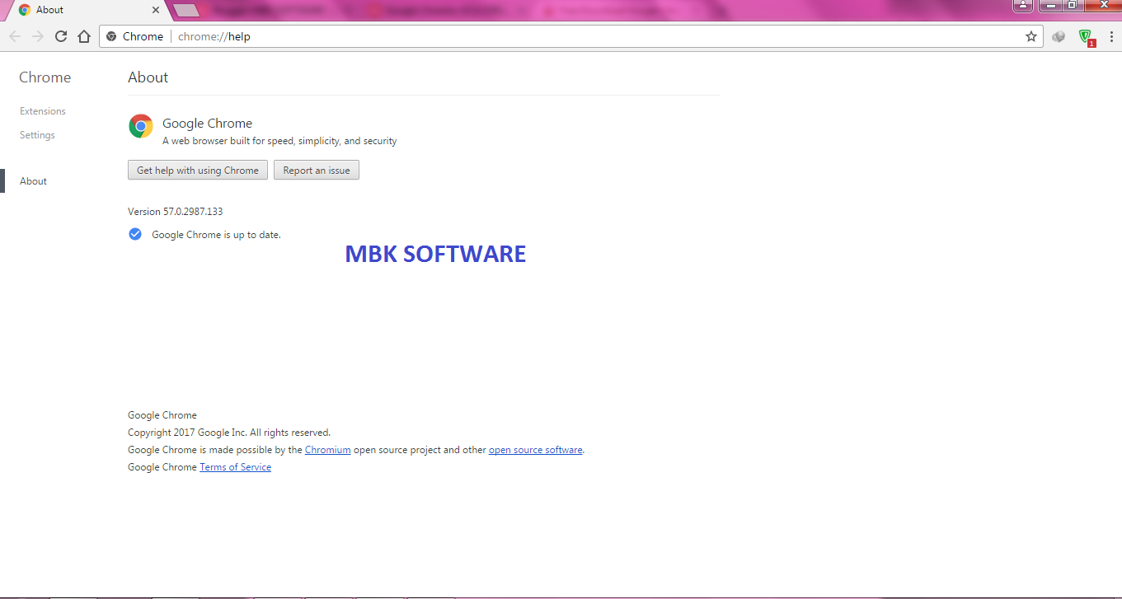The height and width of the screenshot is (599, 1122).
Task: Open the open source software link
Action: pyautogui.click(x=536, y=450)
